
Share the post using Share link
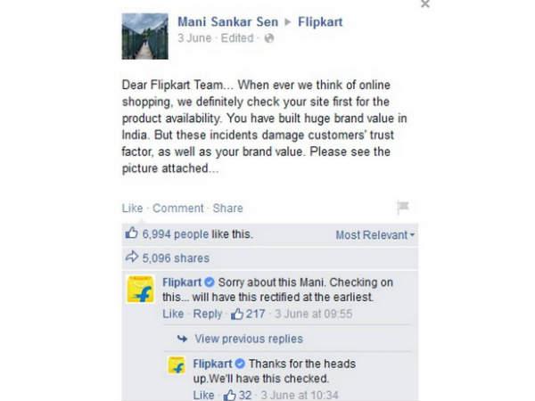tap(228, 209)
